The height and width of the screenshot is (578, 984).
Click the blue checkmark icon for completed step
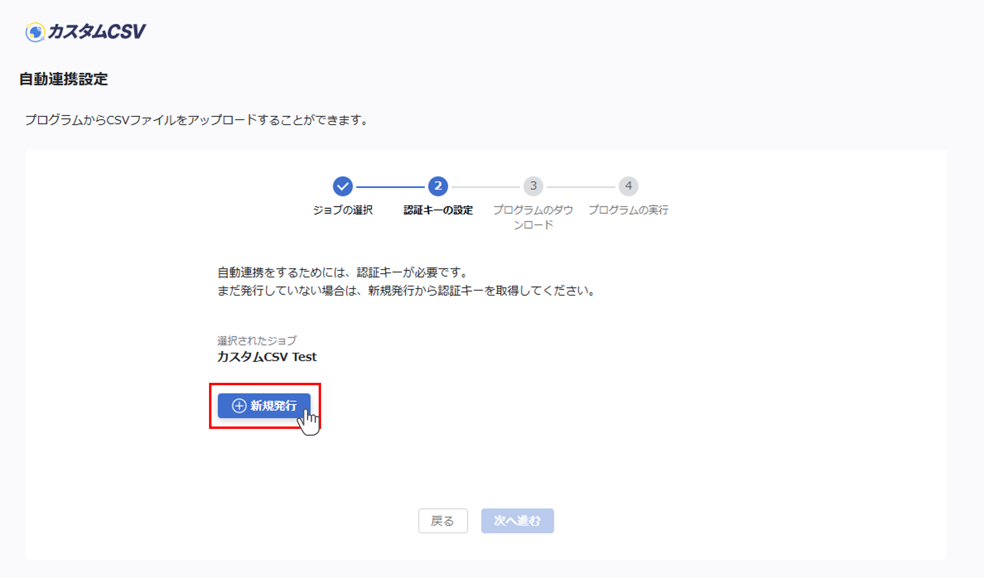point(342,186)
